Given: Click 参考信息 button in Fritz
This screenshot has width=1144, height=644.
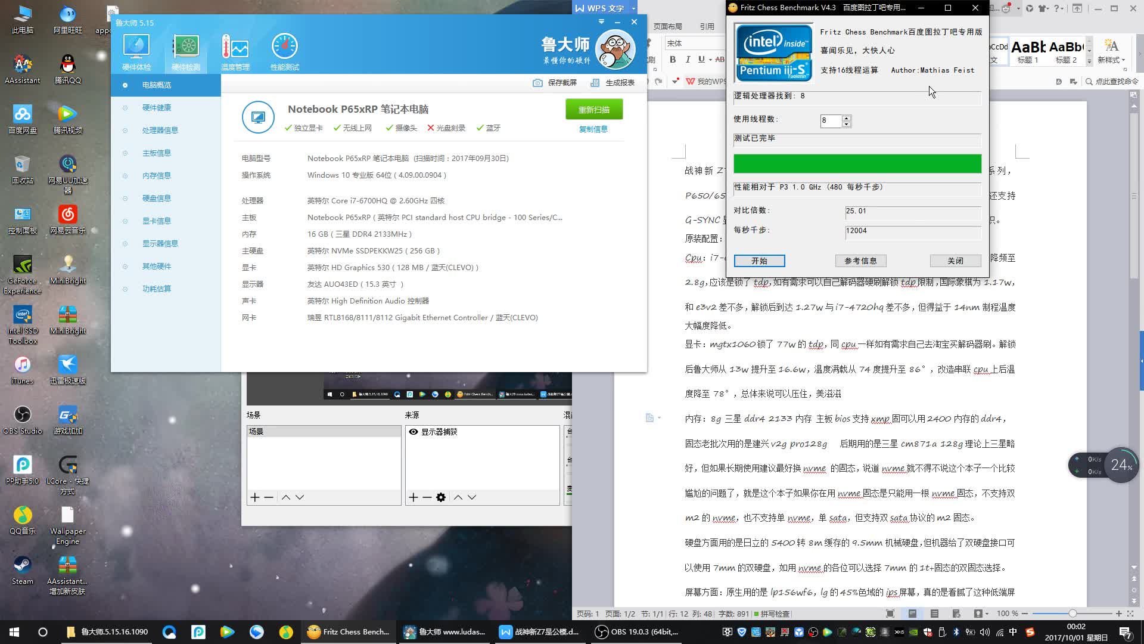Looking at the screenshot, I should click(x=860, y=261).
